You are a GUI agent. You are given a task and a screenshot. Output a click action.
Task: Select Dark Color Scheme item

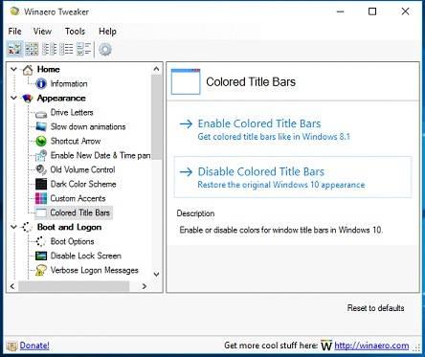83,184
